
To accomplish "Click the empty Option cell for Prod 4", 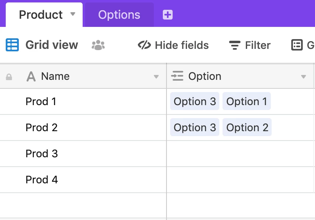I will 240,180.
